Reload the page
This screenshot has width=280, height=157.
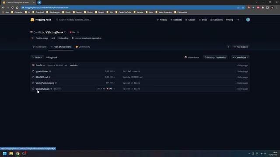click(x=13, y=8)
